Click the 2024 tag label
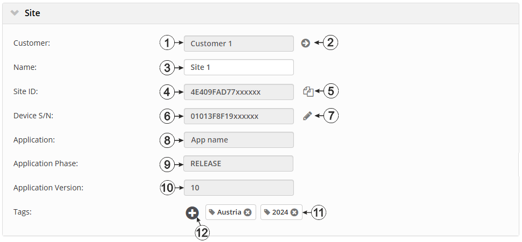The width and height of the screenshot is (522, 242). coord(280,212)
